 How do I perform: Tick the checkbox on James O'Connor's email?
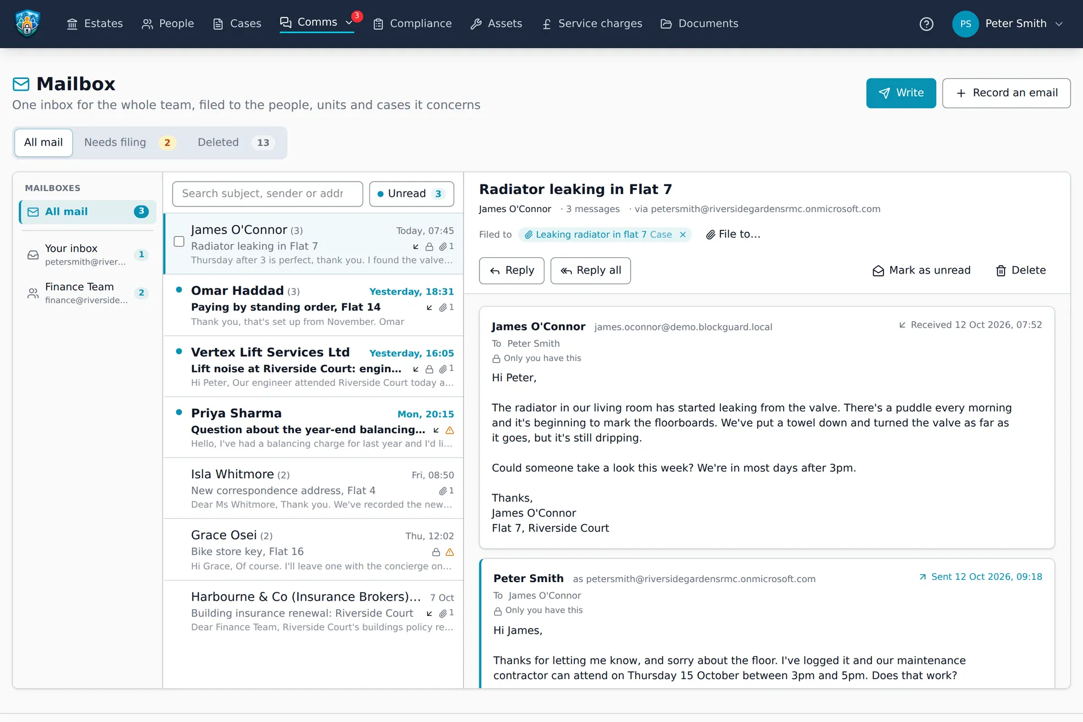pyautogui.click(x=179, y=241)
